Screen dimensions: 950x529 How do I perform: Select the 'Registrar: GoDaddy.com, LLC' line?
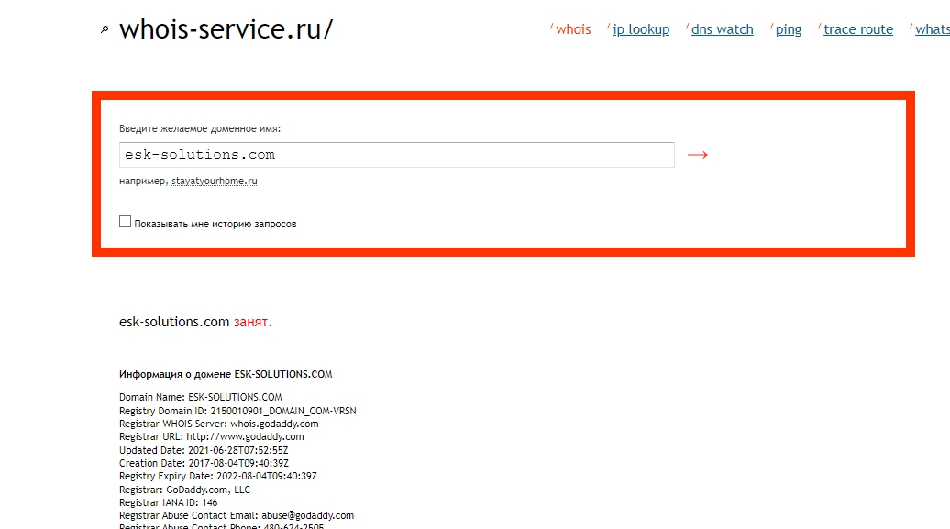(185, 490)
